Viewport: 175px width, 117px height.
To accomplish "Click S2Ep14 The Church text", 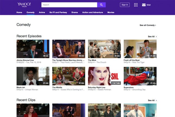I will (x=97, y=62).
